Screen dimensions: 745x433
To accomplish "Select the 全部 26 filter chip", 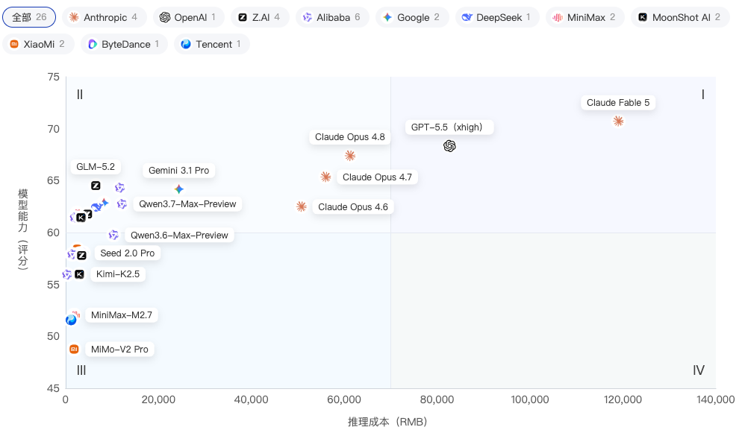I will point(29,18).
